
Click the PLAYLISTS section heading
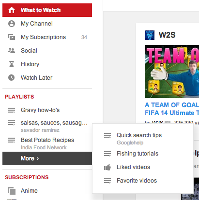(19, 97)
